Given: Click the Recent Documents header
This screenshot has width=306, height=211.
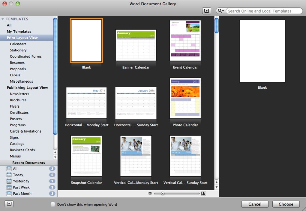Looking at the screenshot, I should 29,163.
